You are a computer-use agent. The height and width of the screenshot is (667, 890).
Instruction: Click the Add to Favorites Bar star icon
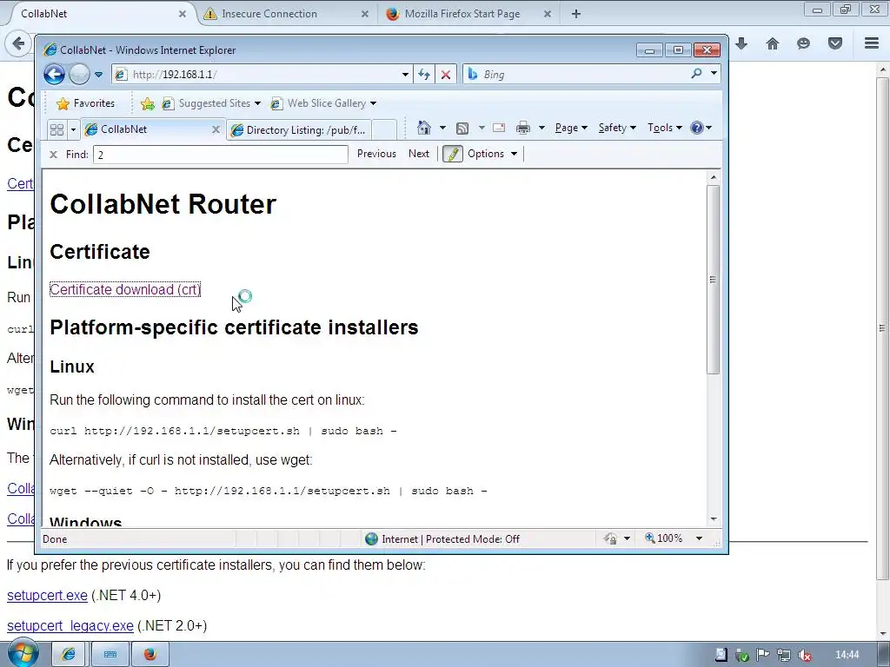[x=147, y=103]
